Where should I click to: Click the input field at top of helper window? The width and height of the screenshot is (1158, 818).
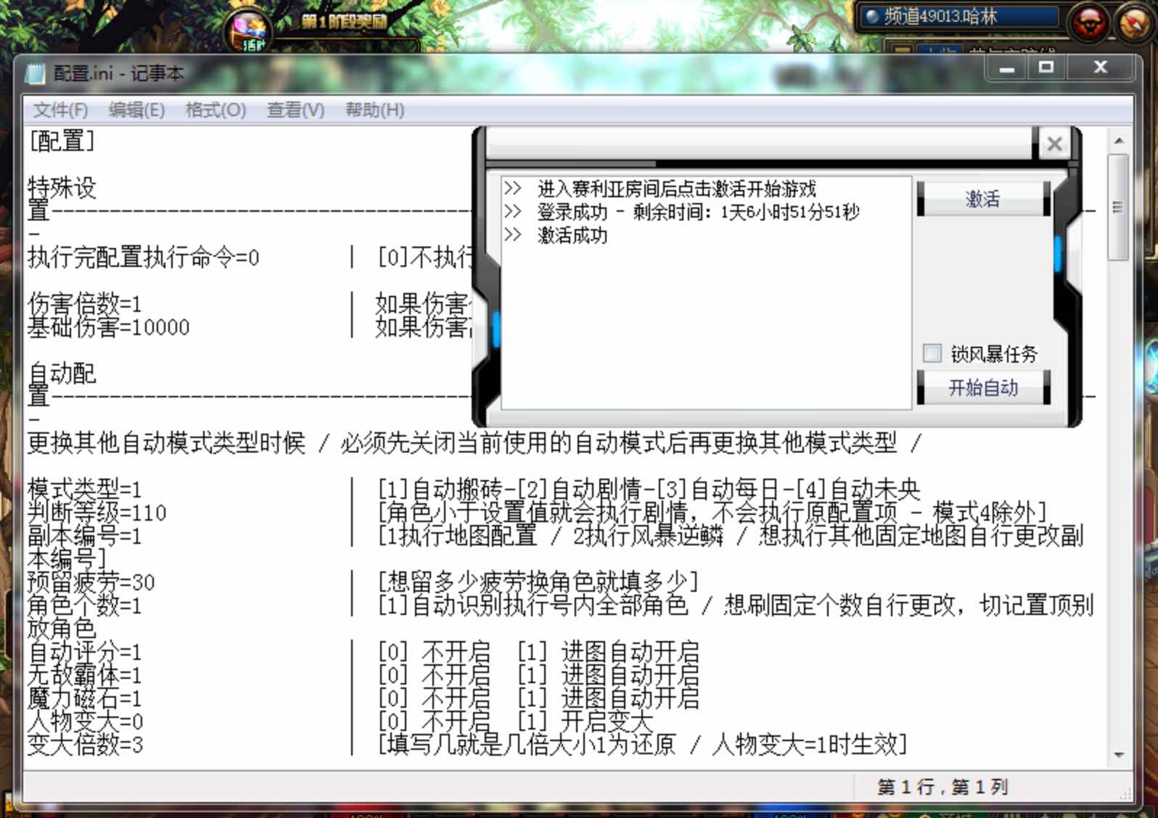tap(759, 143)
